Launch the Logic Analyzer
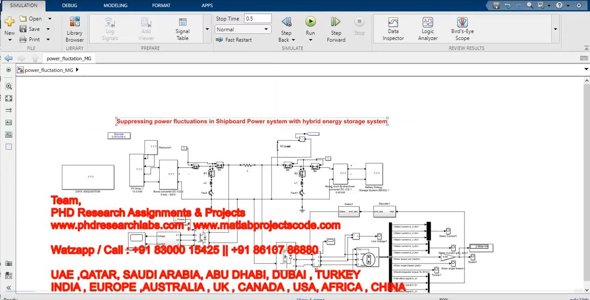 427,29
